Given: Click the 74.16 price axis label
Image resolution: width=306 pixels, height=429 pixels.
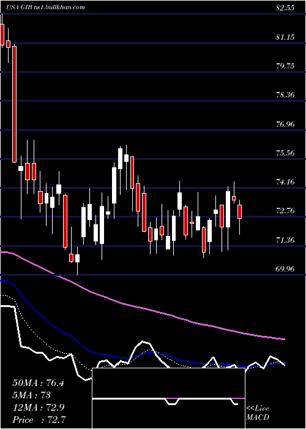Looking at the screenshot, I should [x=285, y=181].
